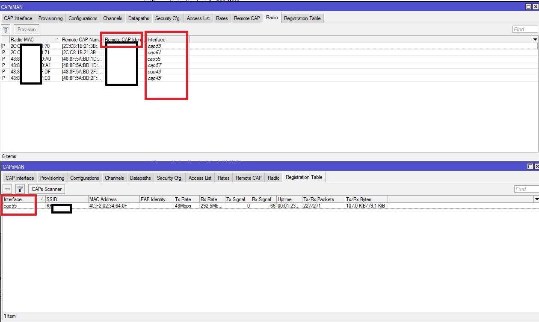Viewport: 539px width, 322px height.
Task: Open Datapaths tab in the upper window
Action: pyautogui.click(x=139, y=18)
